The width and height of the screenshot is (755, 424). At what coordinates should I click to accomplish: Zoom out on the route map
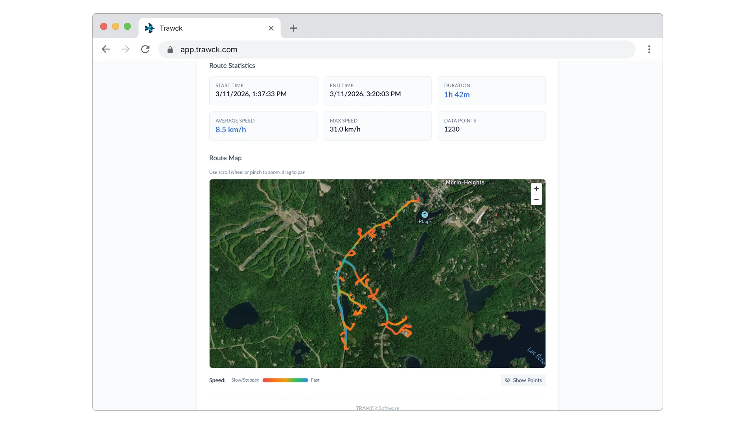tap(536, 200)
